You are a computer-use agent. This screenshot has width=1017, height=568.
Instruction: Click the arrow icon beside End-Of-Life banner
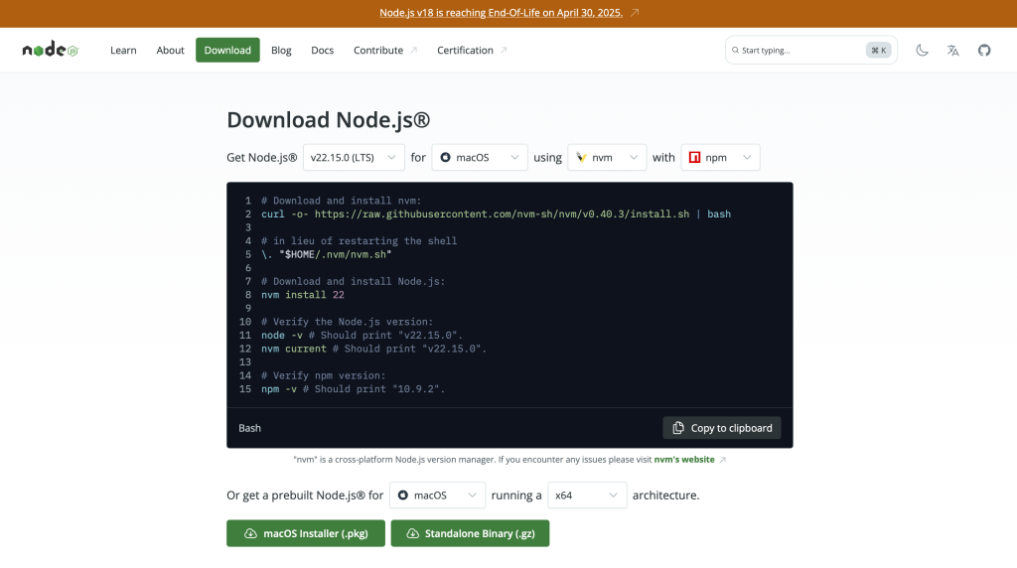tap(635, 13)
